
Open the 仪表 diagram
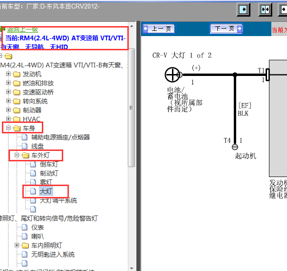pos(38,227)
